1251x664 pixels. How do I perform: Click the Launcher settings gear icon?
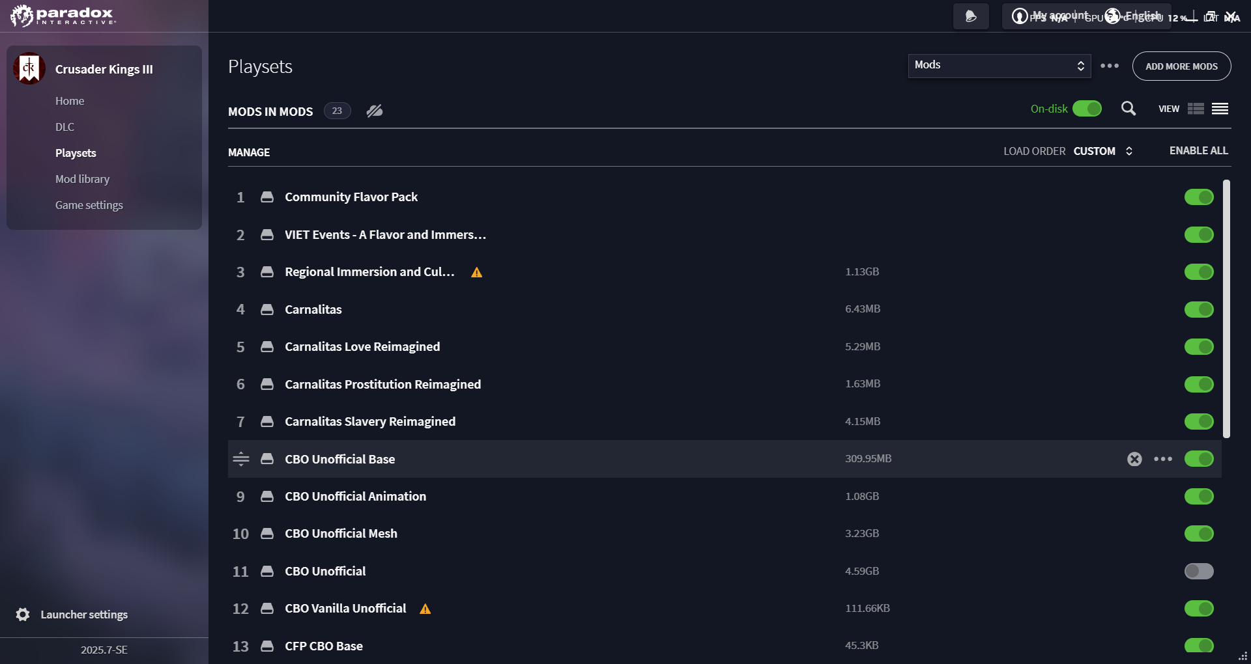click(x=23, y=615)
